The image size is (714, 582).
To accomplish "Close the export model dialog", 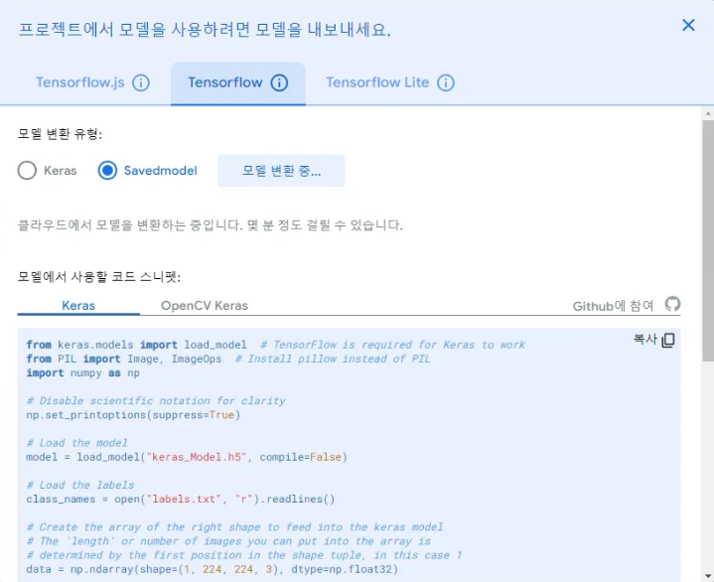I will click(688, 25).
